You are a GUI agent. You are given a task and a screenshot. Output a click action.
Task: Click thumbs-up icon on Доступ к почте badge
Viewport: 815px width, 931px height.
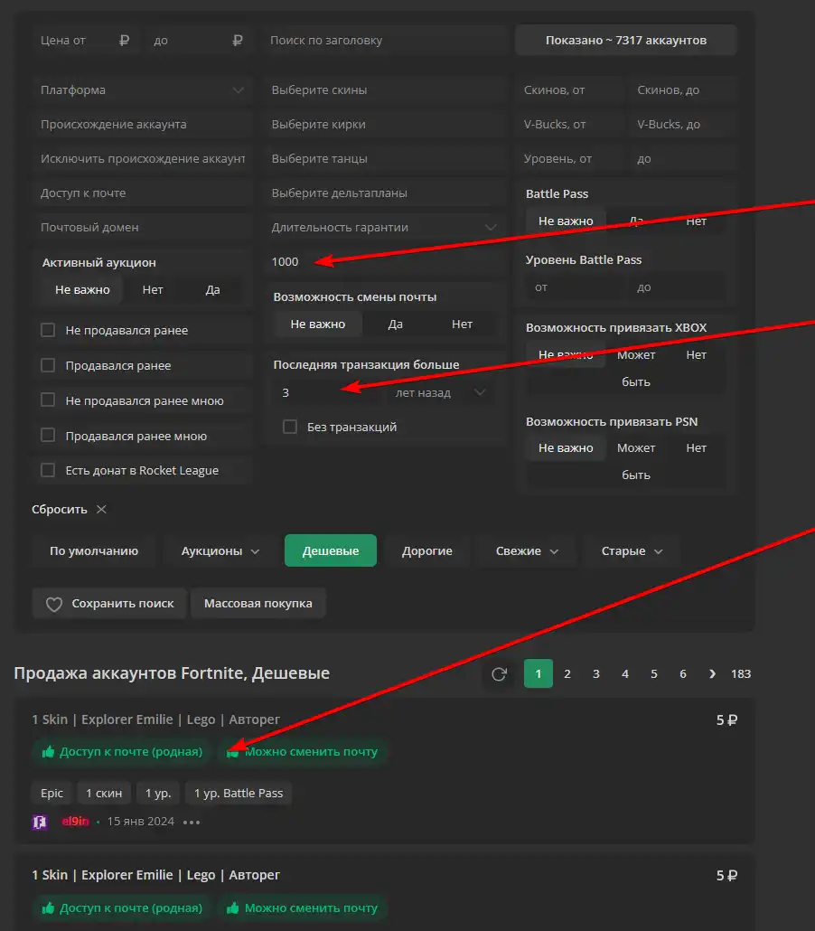(49, 752)
